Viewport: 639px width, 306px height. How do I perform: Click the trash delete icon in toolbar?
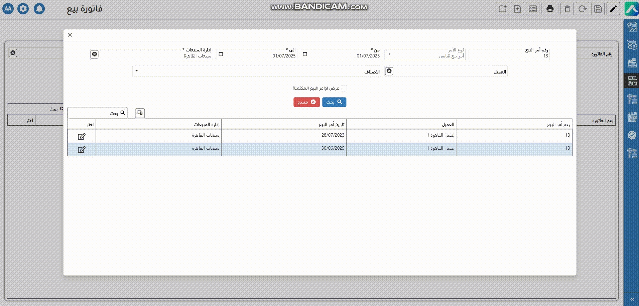(567, 9)
